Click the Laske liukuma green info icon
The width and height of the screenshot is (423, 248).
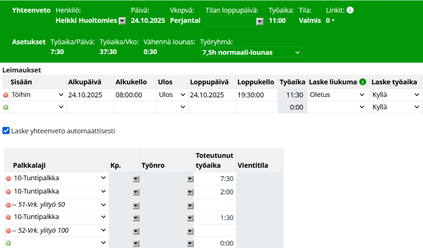pos(363,82)
